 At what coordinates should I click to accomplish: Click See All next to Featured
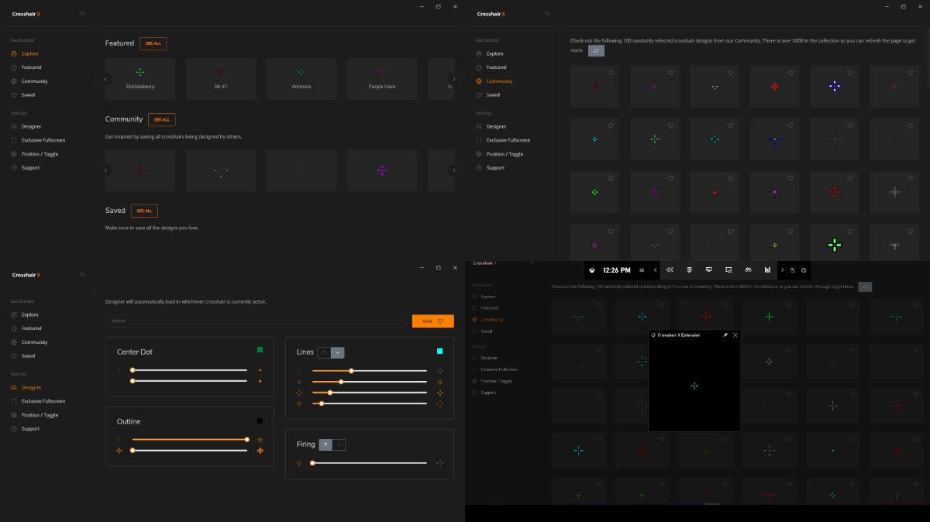click(x=153, y=43)
